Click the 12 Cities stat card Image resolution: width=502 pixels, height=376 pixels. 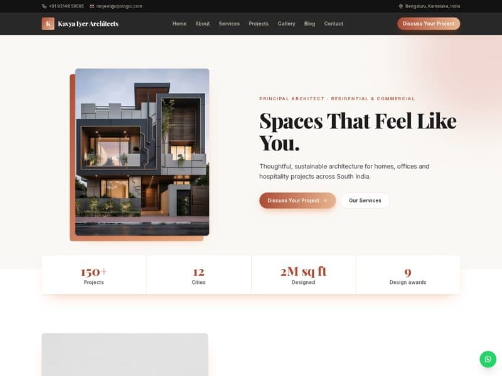click(x=198, y=275)
